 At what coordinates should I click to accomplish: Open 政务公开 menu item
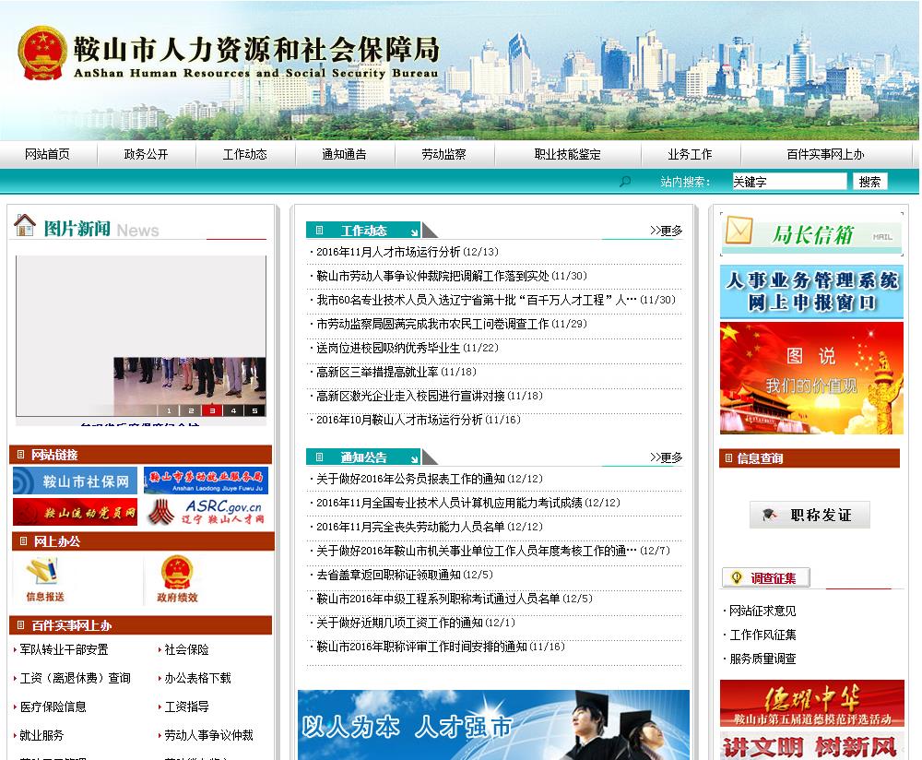(146, 154)
